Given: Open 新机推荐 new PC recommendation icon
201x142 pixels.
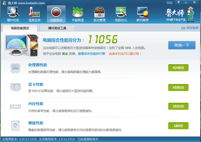Looking at the screenshot, I should 142,14.
